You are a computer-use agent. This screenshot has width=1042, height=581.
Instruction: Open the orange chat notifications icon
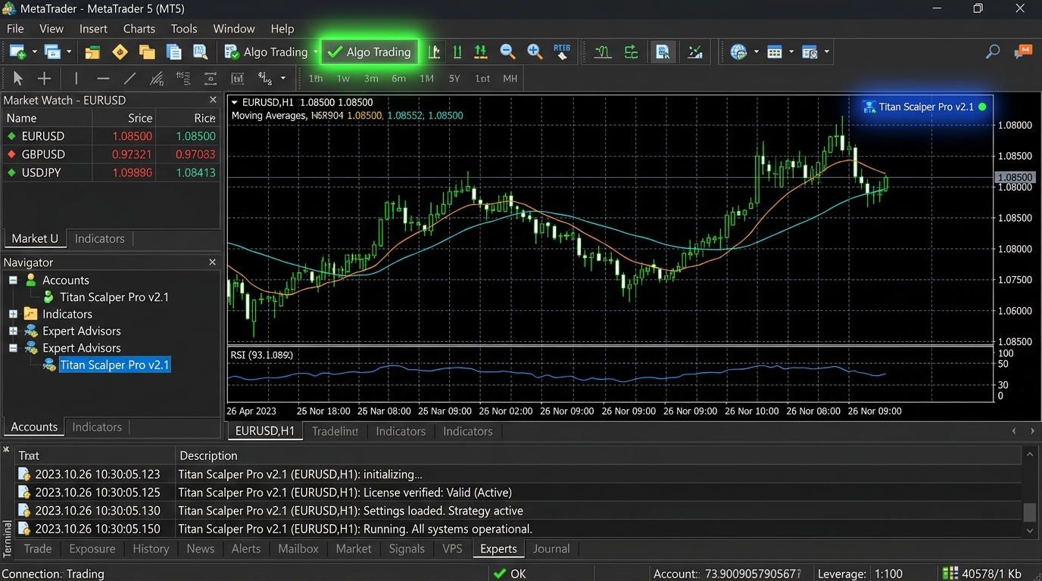(x=1023, y=51)
